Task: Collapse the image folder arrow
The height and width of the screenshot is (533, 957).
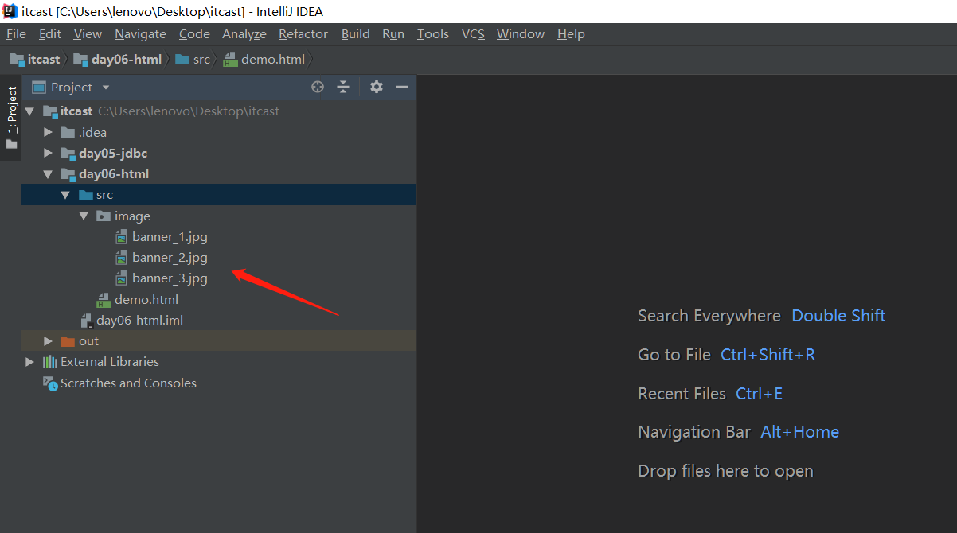Action: [84, 216]
